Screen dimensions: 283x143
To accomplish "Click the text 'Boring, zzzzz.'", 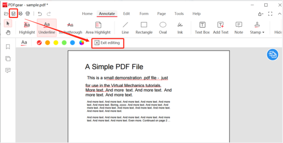I will click(118, 105).
